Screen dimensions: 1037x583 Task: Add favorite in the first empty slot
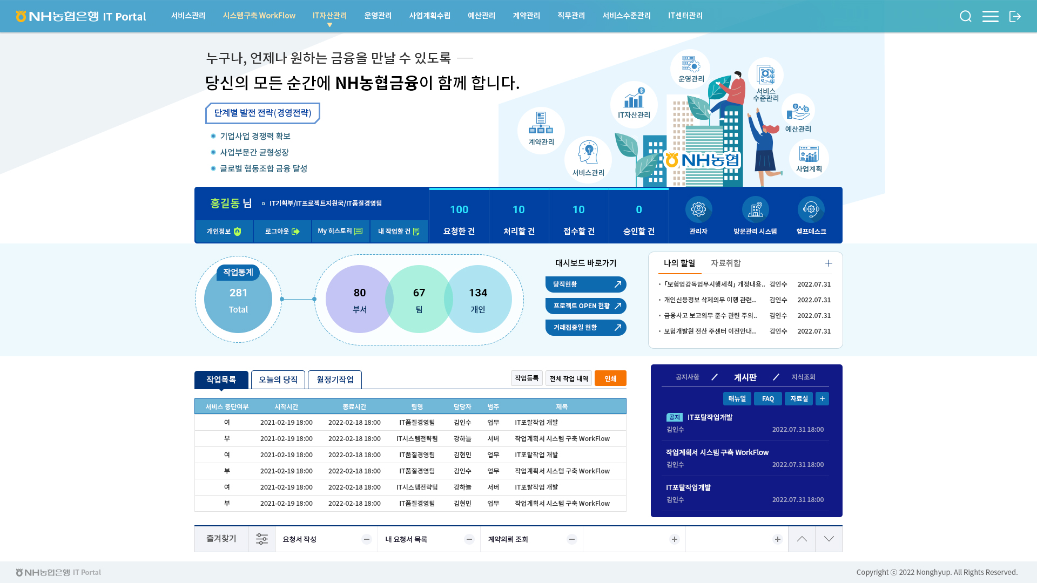click(x=675, y=539)
